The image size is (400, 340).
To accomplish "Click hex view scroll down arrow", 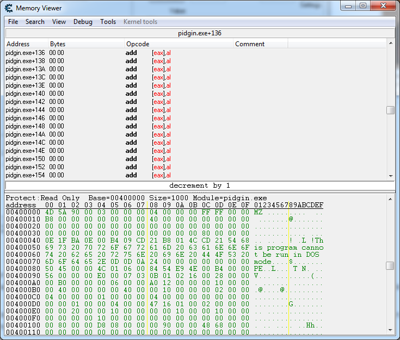I will click(390, 330).
